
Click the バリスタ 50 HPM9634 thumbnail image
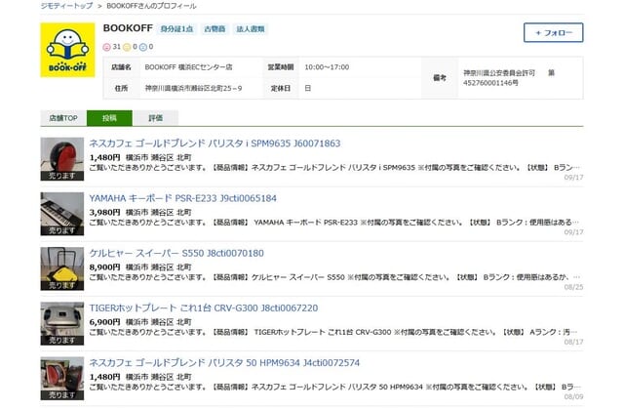pyautogui.click(x=62, y=379)
